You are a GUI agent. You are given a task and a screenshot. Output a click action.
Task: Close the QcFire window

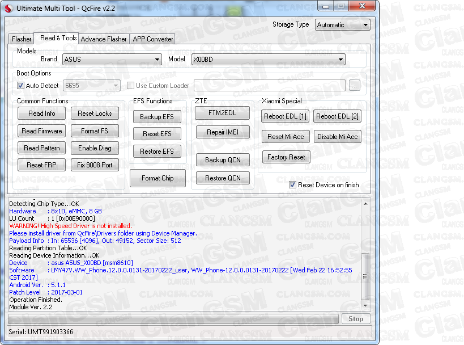[362, 6]
